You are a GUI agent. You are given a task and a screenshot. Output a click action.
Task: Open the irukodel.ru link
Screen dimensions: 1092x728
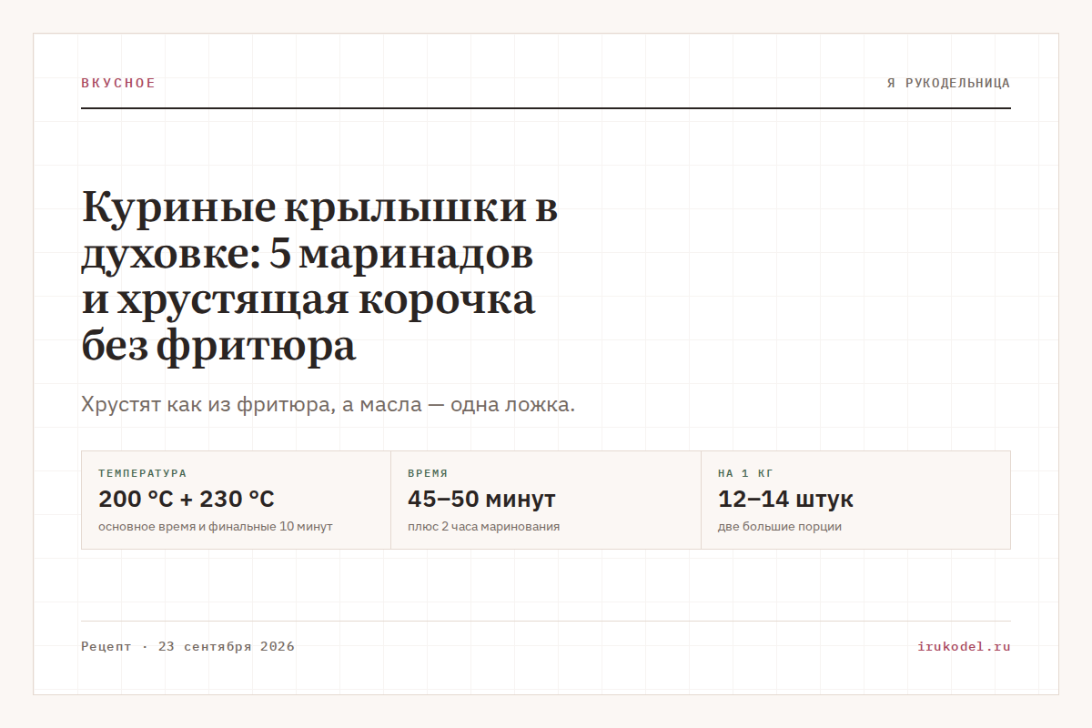[965, 647]
